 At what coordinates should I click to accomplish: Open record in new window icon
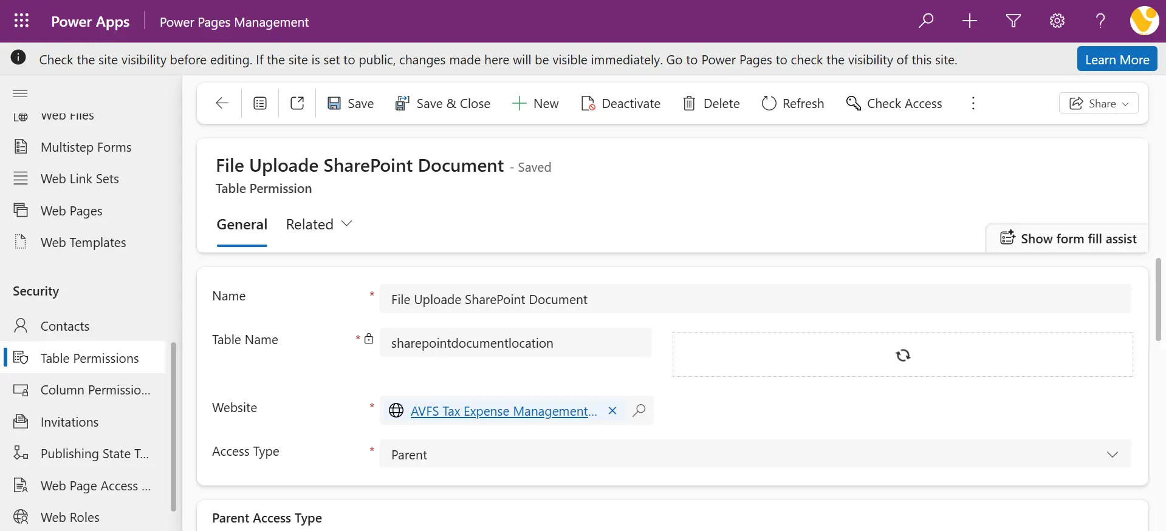pos(297,103)
